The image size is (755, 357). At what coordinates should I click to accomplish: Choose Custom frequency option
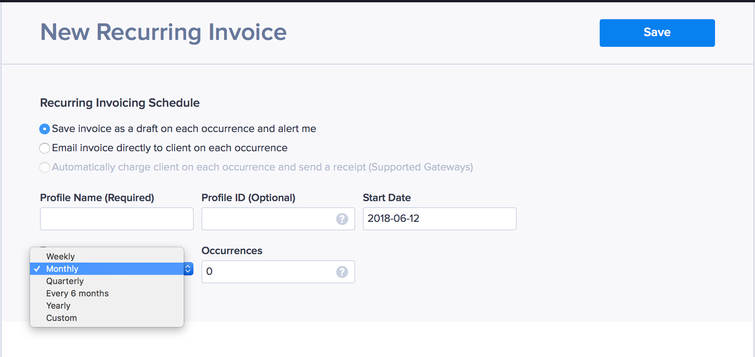click(x=107, y=318)
